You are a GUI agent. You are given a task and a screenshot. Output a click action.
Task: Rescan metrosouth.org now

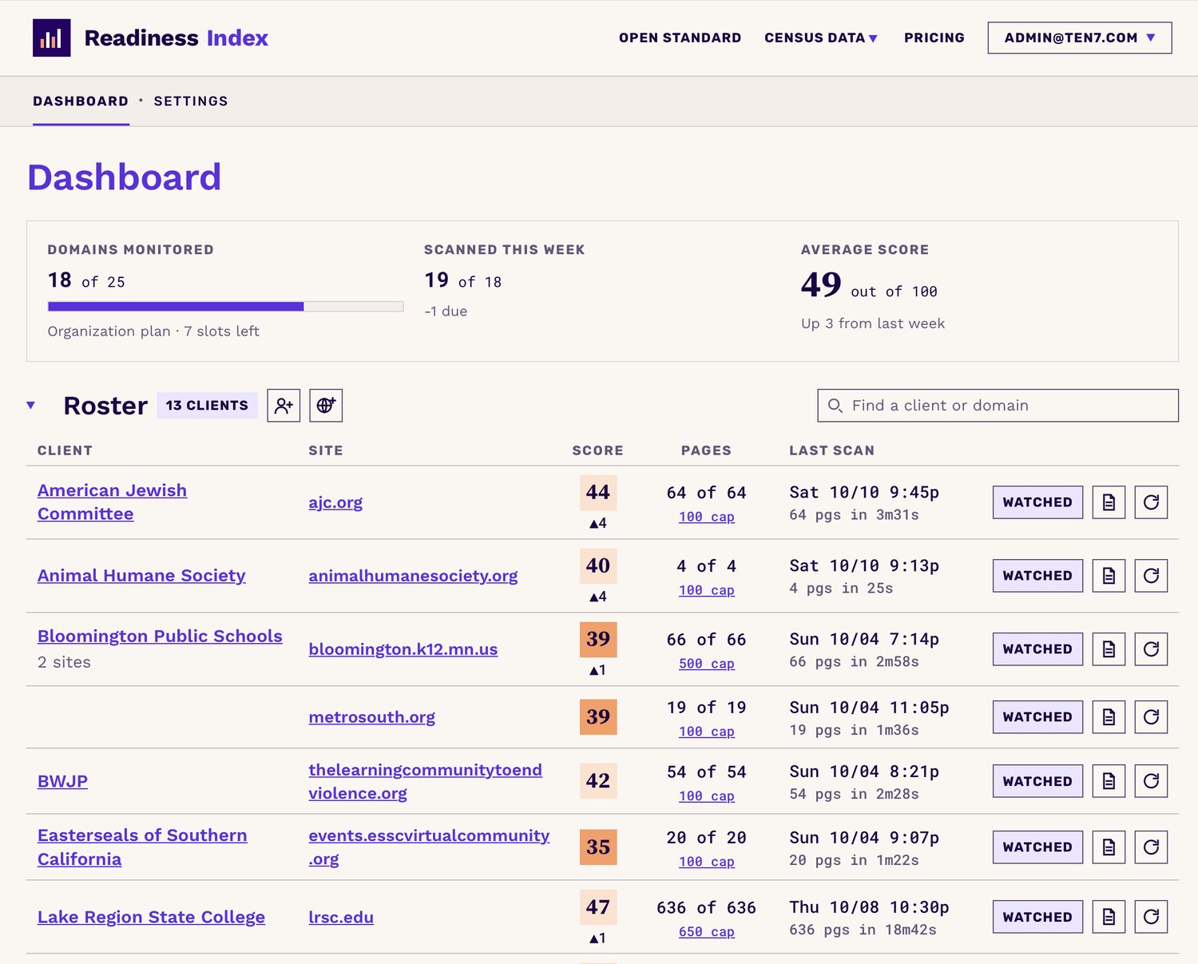[x=1151, y=717]
